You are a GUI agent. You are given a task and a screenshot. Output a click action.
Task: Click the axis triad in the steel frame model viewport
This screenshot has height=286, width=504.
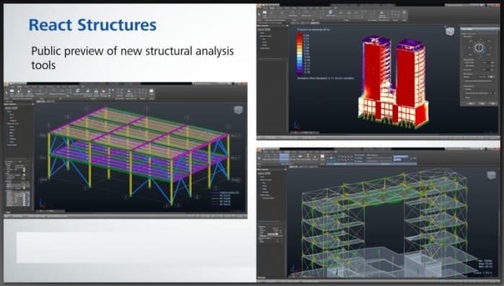point(42,203)
